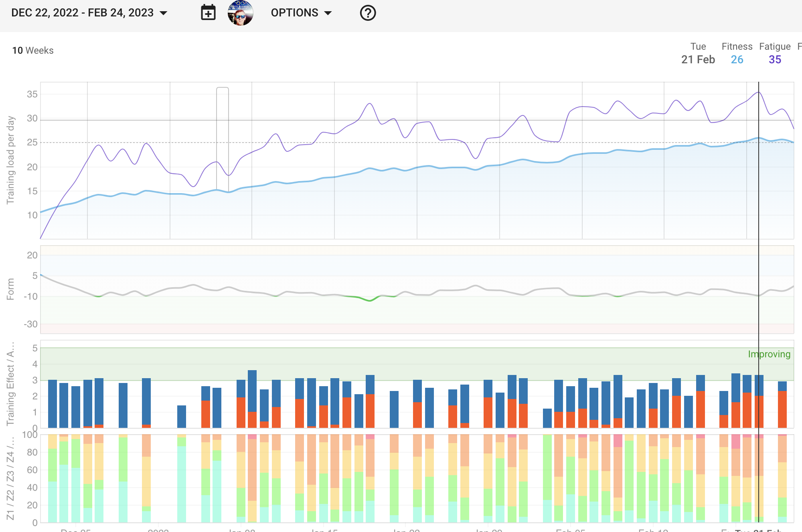Click the 'Form' axis label
This screenshot has height=532, width=802.
(10, 289)
